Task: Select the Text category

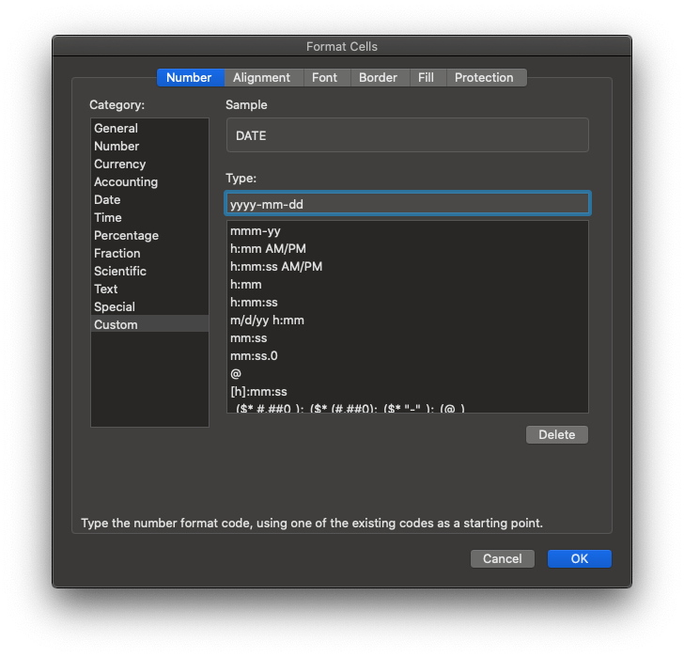Action: [105, 289]
